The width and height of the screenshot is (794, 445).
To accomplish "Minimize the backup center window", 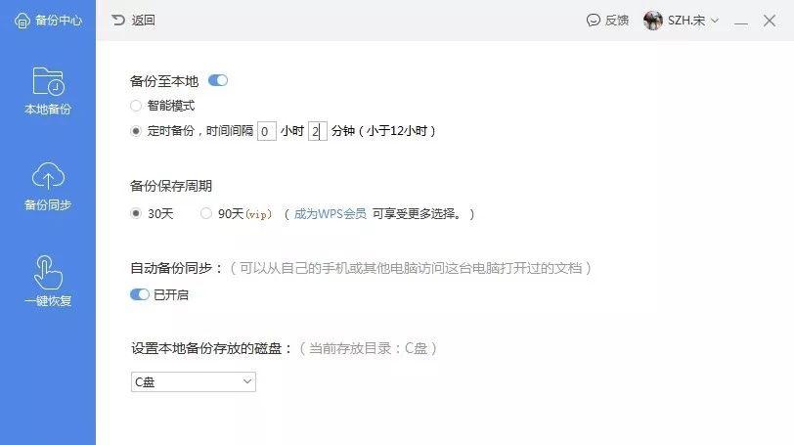I will click(x=741, y=21).
